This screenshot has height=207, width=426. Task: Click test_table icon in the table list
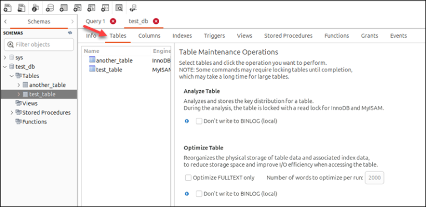click(93, 69)
